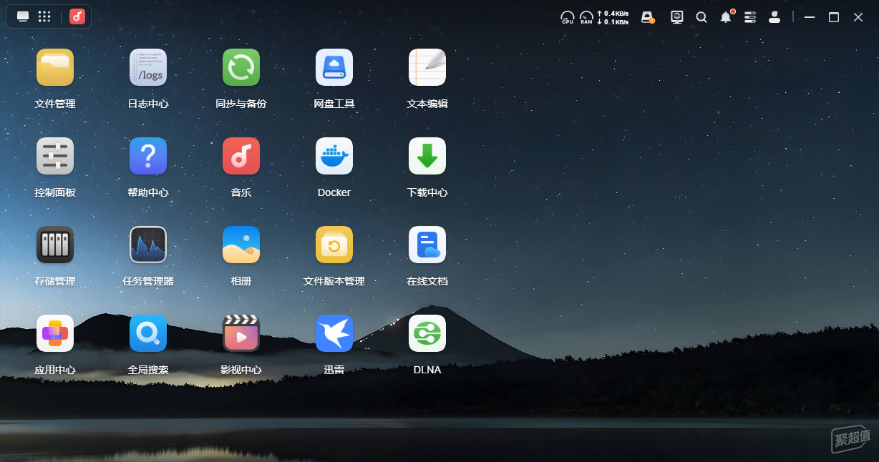Check the RAM usage gauge

pos(586,17)
